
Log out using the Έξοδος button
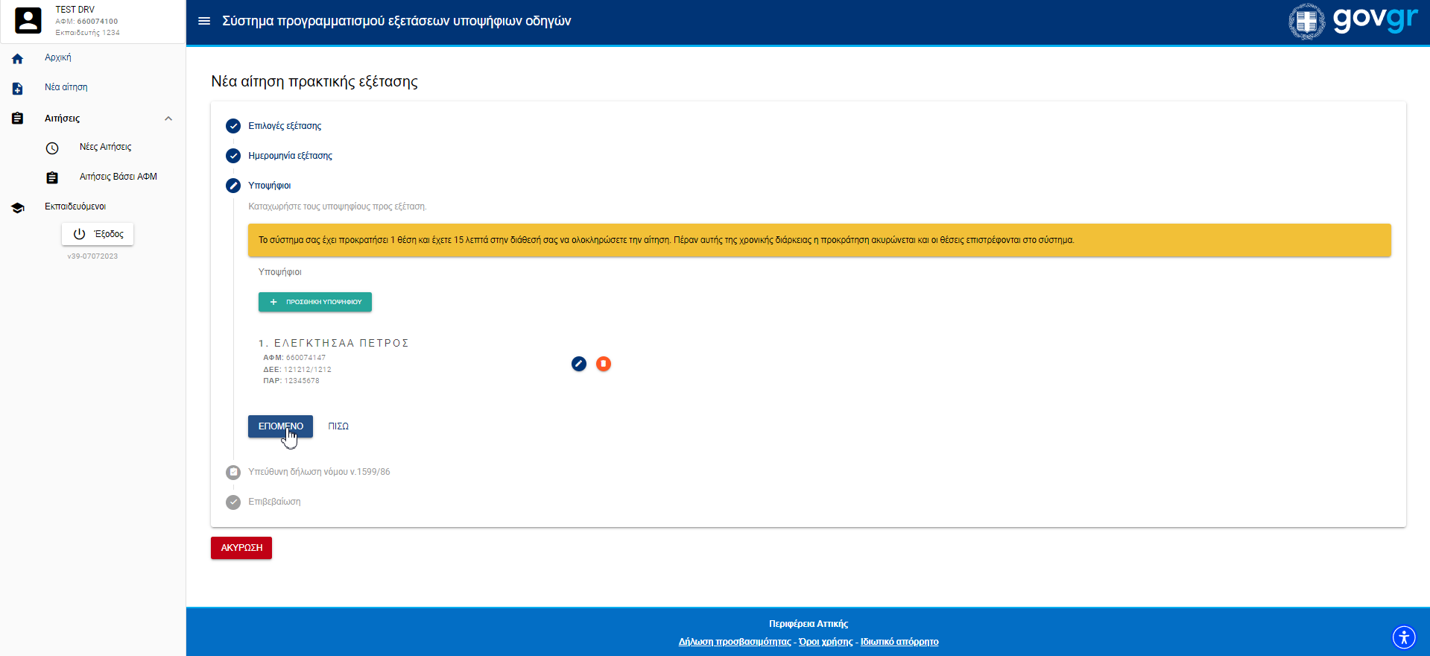pos(98,234)
